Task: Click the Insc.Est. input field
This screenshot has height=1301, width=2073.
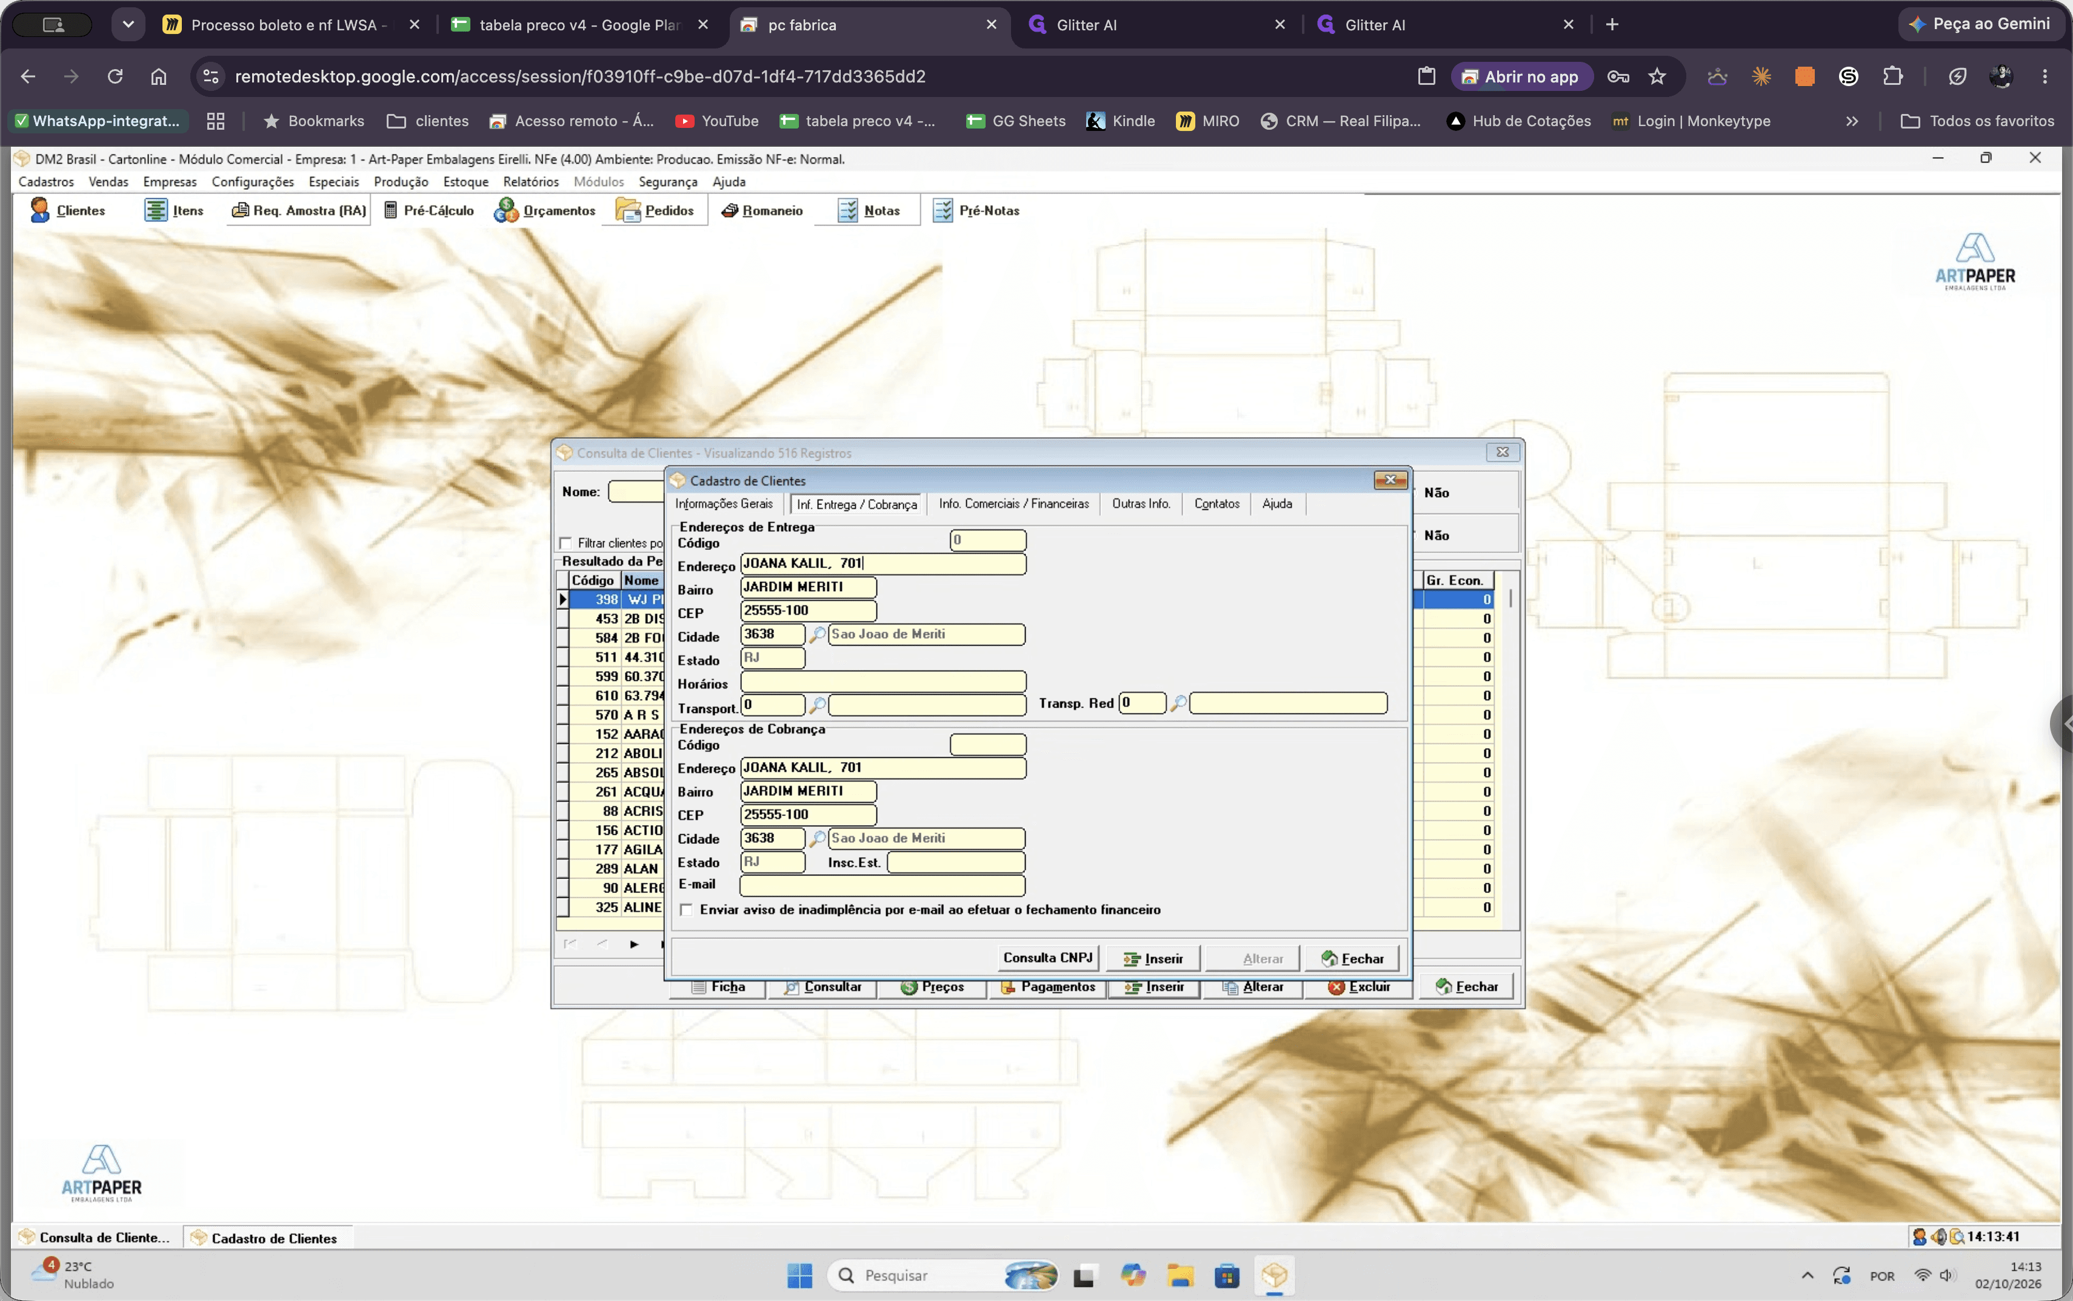Action: [956, 862]
